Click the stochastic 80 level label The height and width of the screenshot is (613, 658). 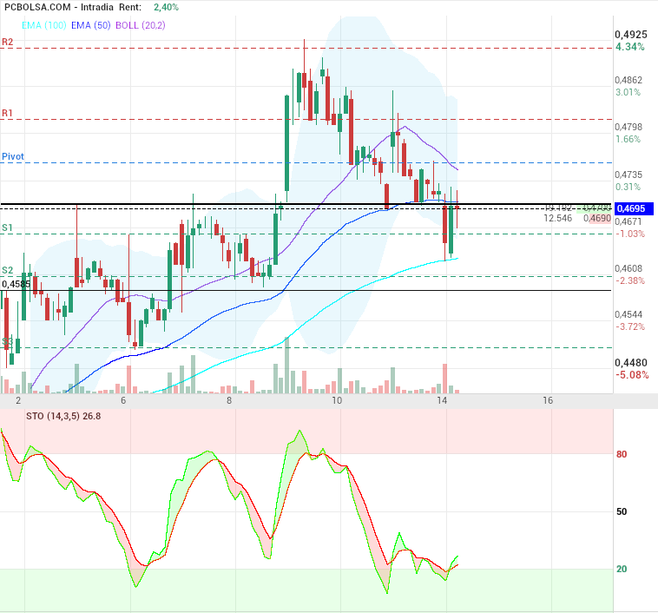622,454
